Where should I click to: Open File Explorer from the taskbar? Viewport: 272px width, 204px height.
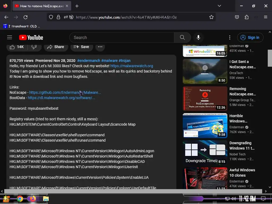pyautogui.click(x=46, y=199)
